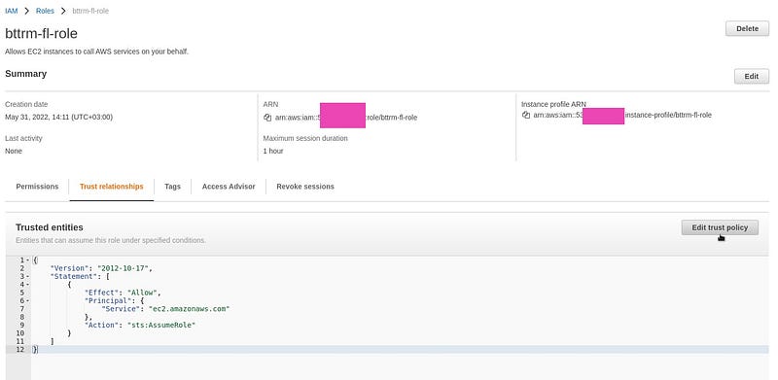
Task: Copy the instance profile ARN icon
Action: pos(526,115)
